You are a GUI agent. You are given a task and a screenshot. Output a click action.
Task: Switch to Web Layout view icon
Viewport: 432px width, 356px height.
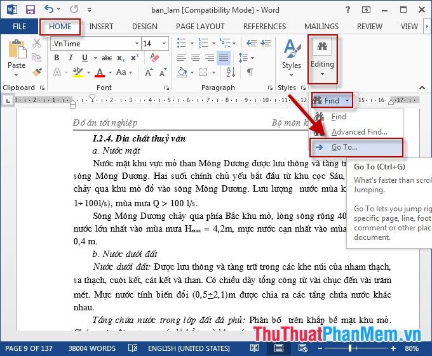pos(303,348)
